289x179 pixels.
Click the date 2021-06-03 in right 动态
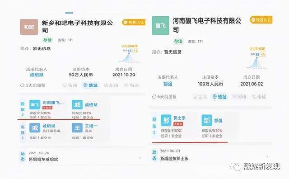(170, 151)
